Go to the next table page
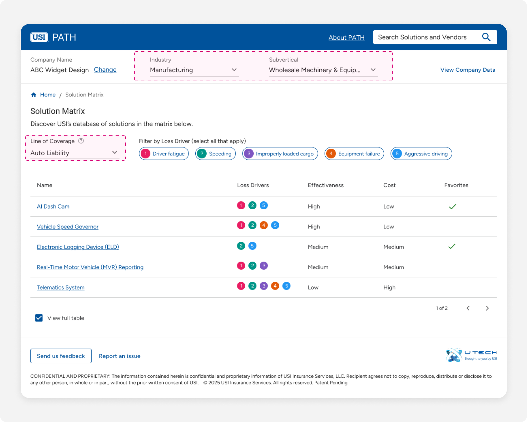 tap(487, 308)
